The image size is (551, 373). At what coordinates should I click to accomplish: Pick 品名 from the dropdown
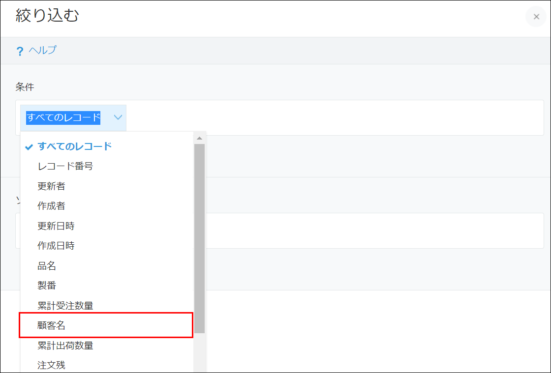[x=47, y=266]
